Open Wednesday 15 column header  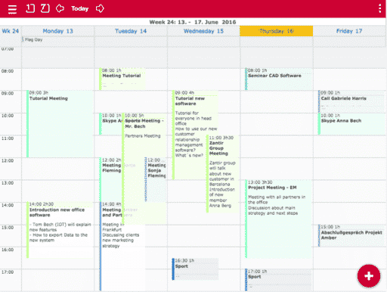point(203,31)
